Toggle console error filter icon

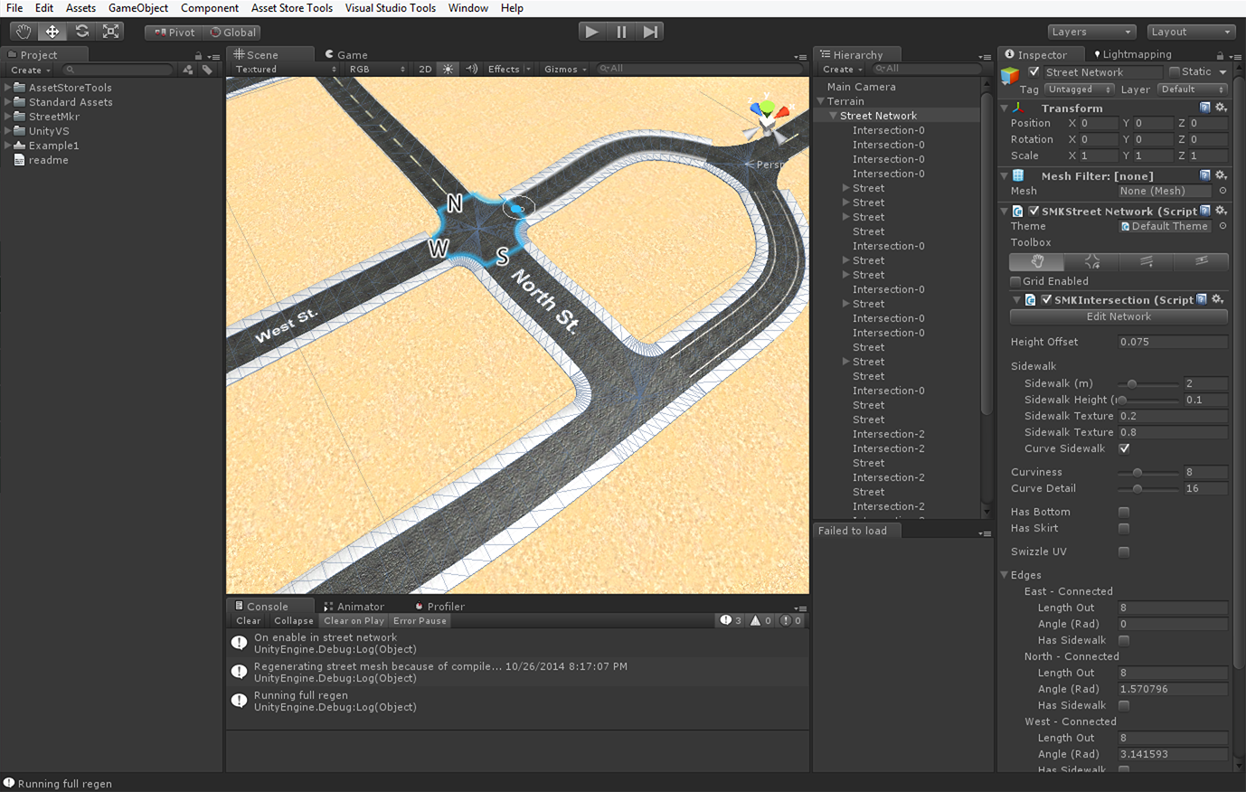click(x=791, y=621)
